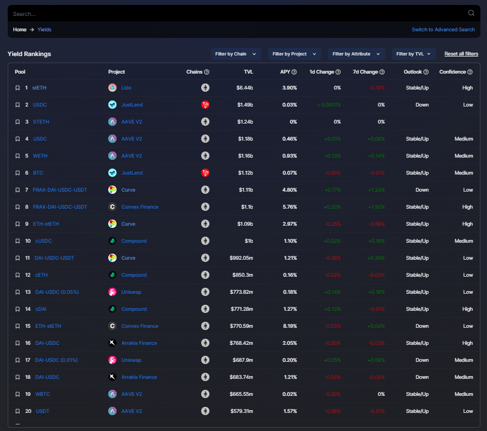487x431 pixels.
Task: Click Ethereum chain icon in stETH row
Action: click(x=205, y=88)
